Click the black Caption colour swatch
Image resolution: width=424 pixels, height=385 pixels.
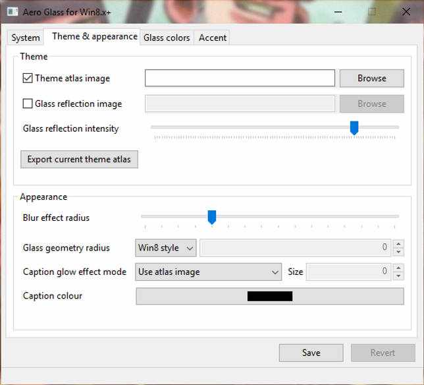270,296
